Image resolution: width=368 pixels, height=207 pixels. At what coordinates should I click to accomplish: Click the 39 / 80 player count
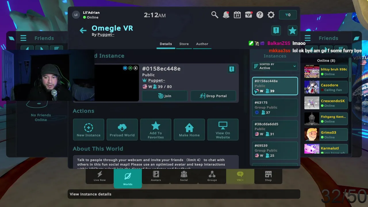[165, 87]
